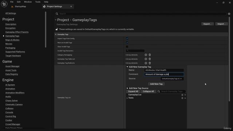This screenshot has width=233, height=131.
Task: Click the tag Name input field
Action: coord(164,70)
